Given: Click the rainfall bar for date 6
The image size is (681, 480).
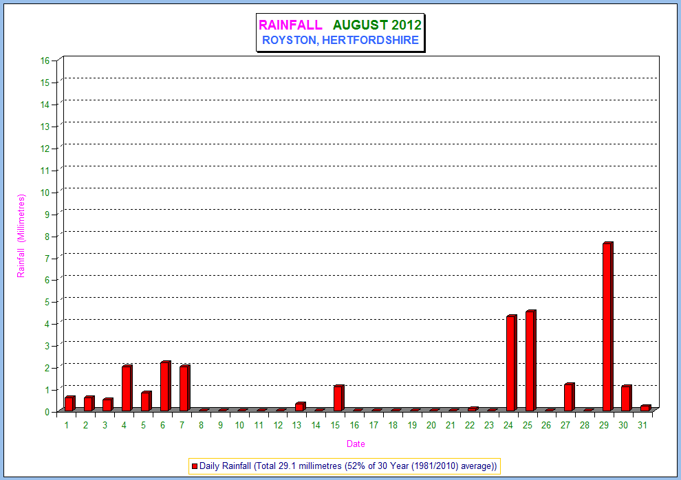Looking at the screenshot, I should click(x=166, y=386).
